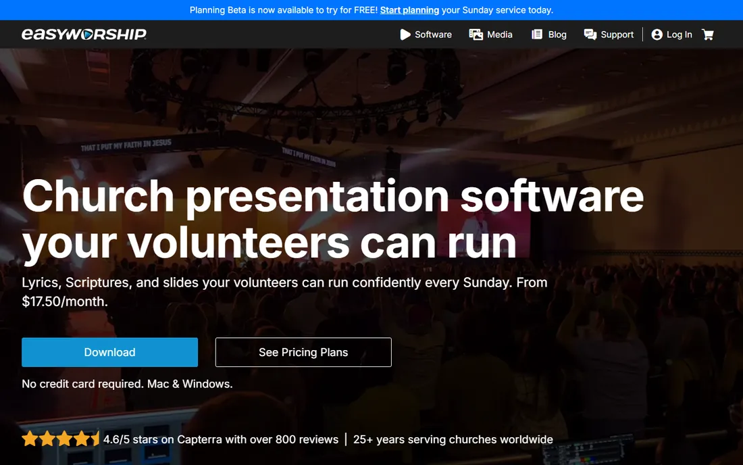Follow the Start planning banner link
The height and width of the screenshot is (465, 743).
(x=409, y=10)
